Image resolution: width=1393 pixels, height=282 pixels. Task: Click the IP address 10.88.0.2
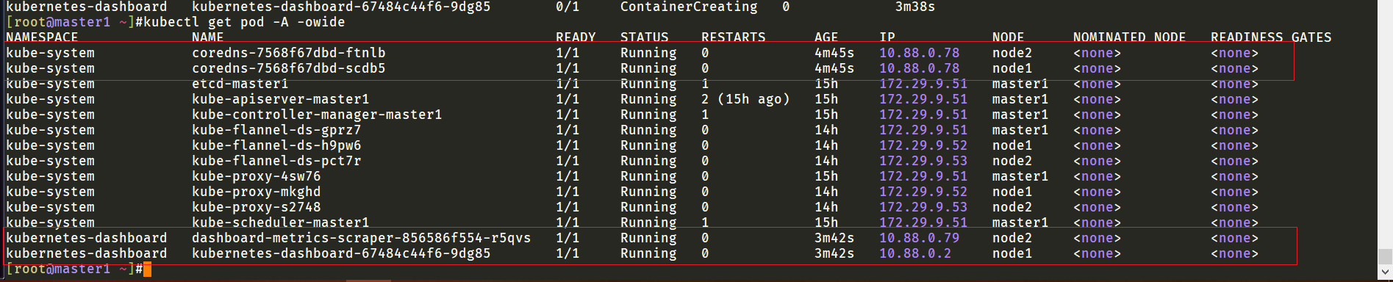(915, 253)
